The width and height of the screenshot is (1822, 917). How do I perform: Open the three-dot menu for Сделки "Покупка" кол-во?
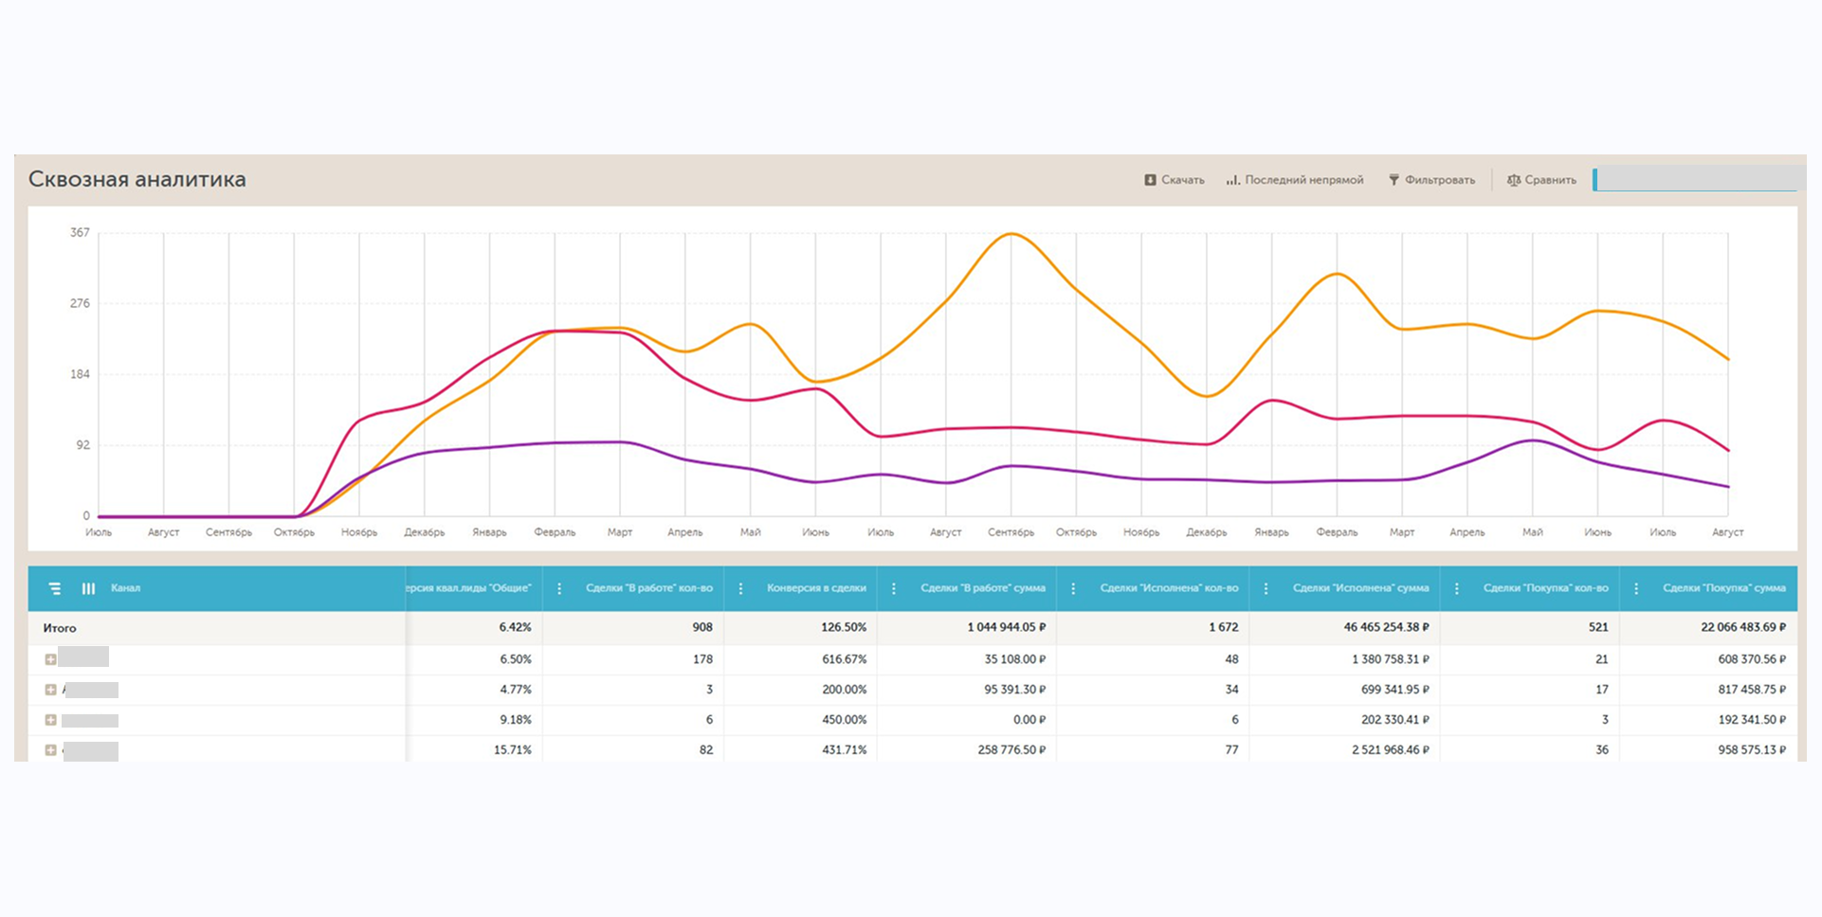click(1457, 588)
